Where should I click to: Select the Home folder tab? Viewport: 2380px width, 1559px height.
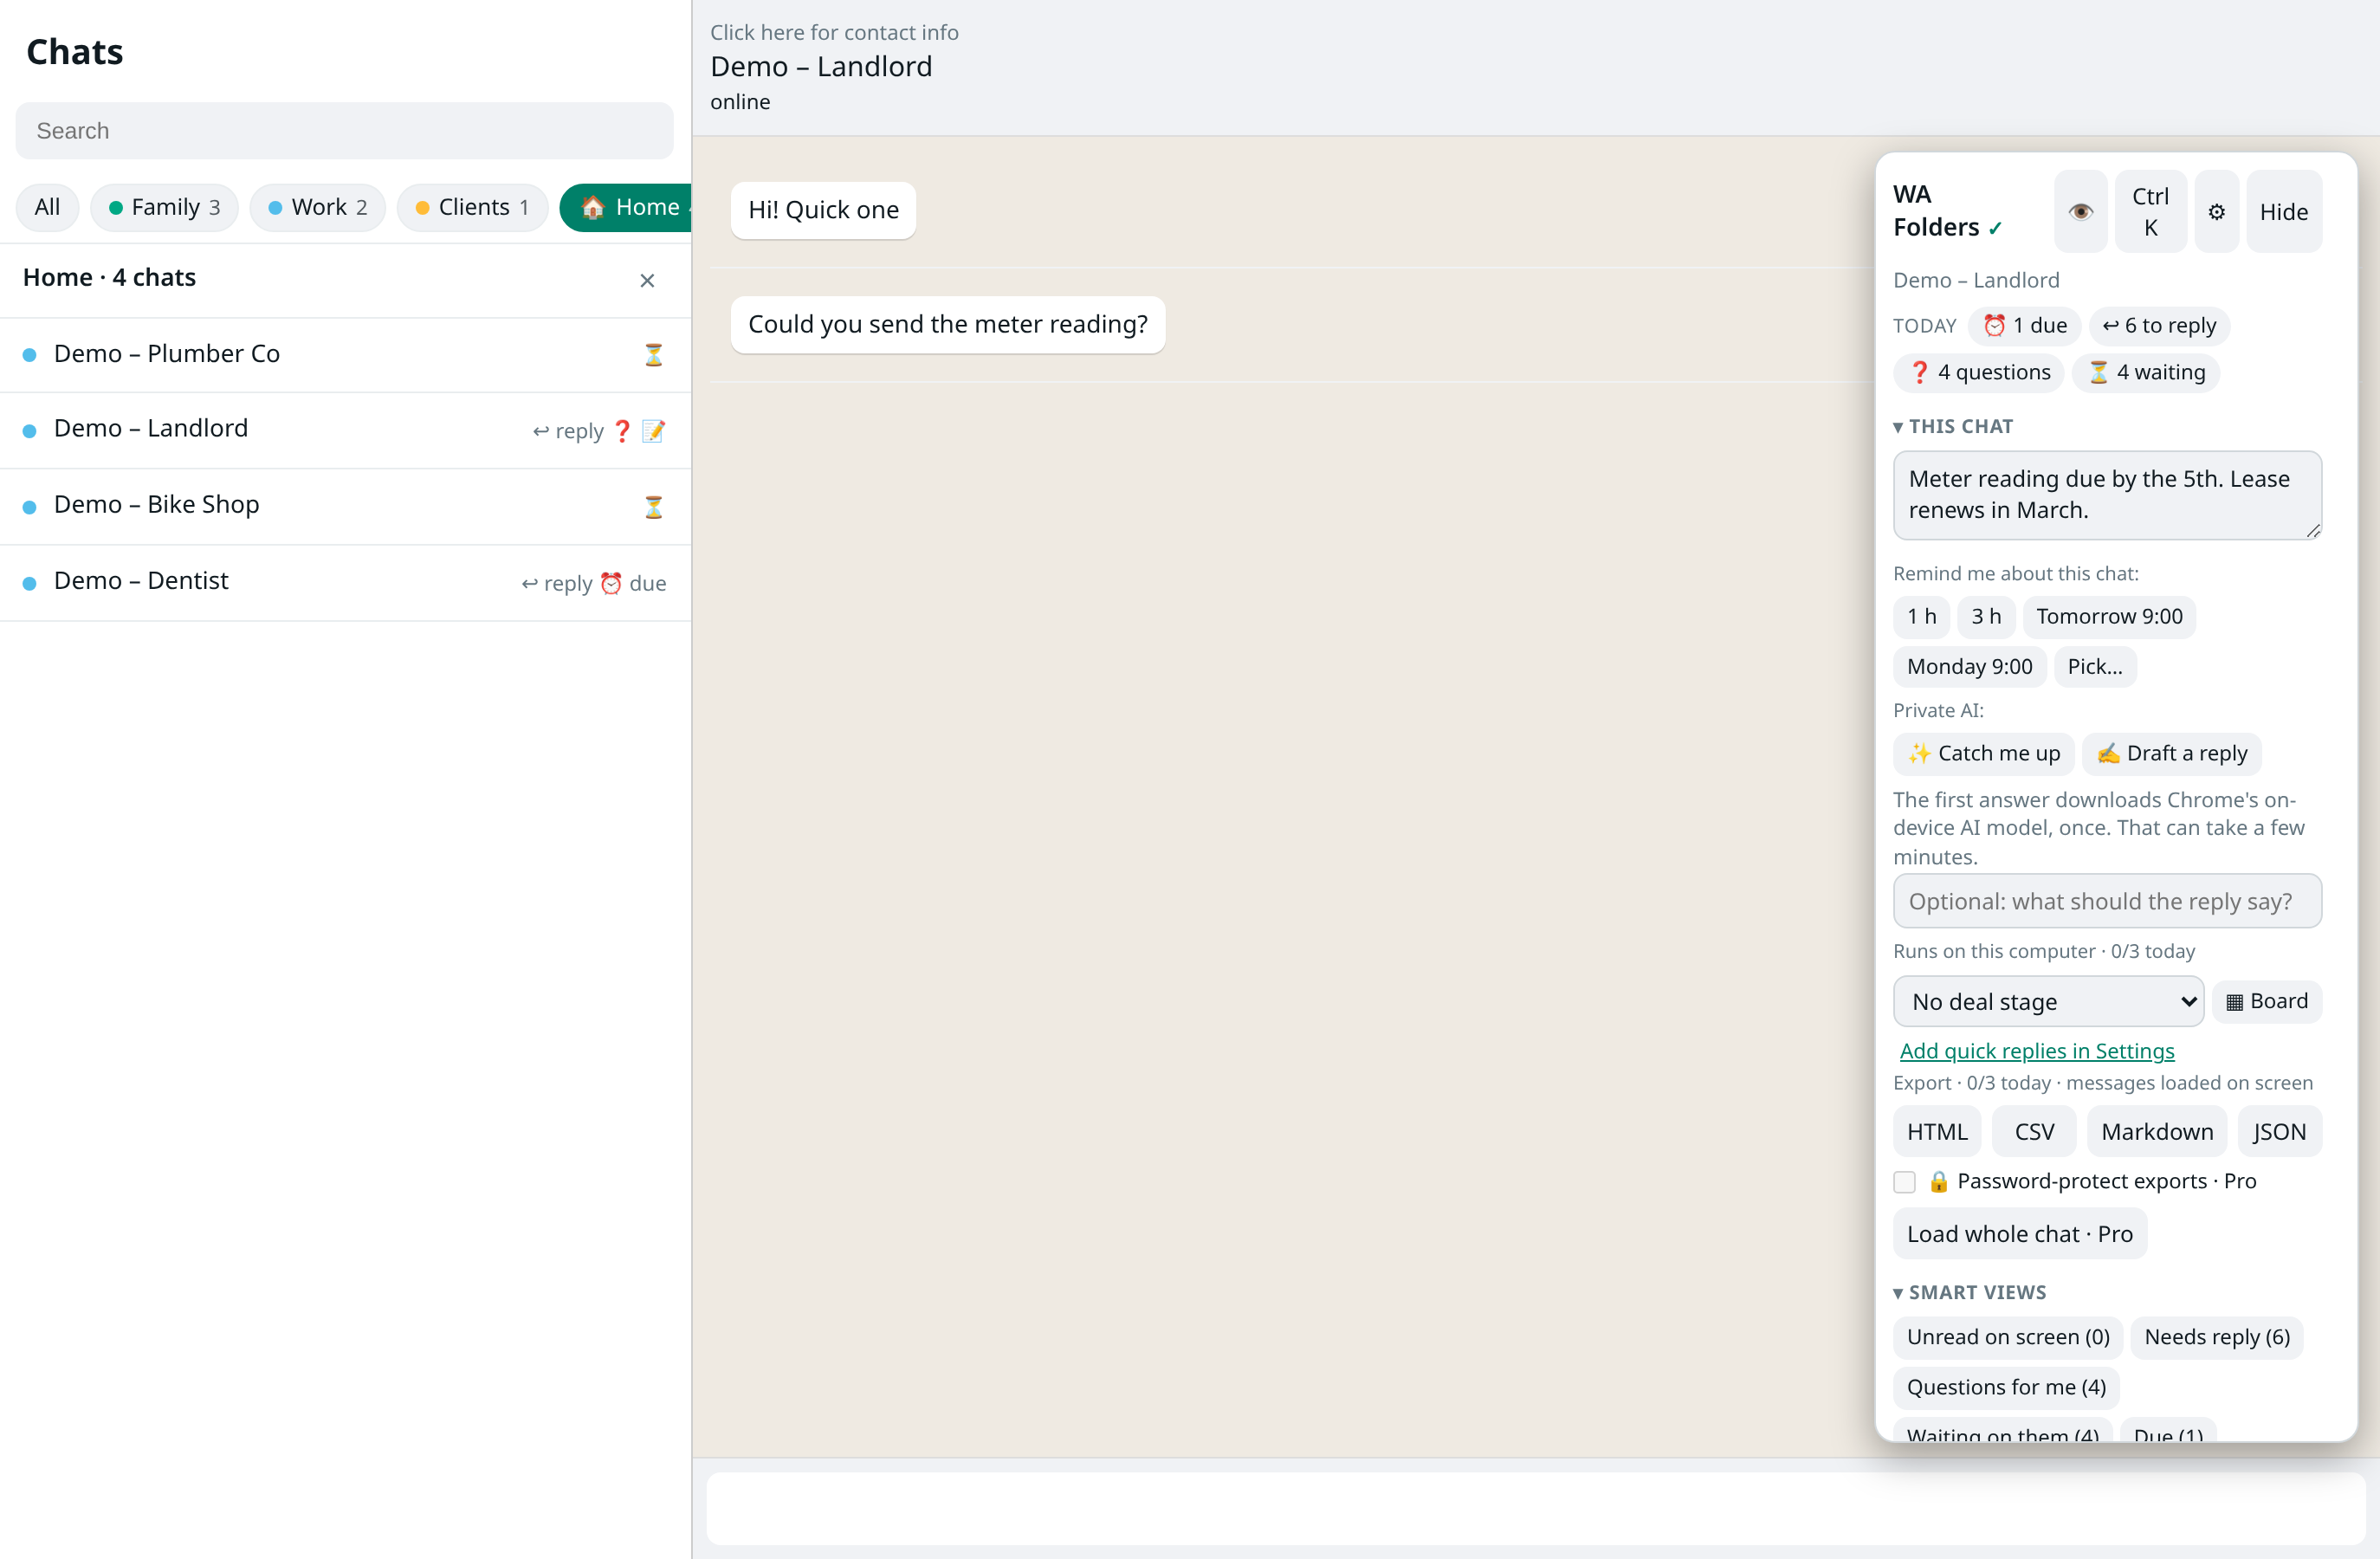[626, 207]
